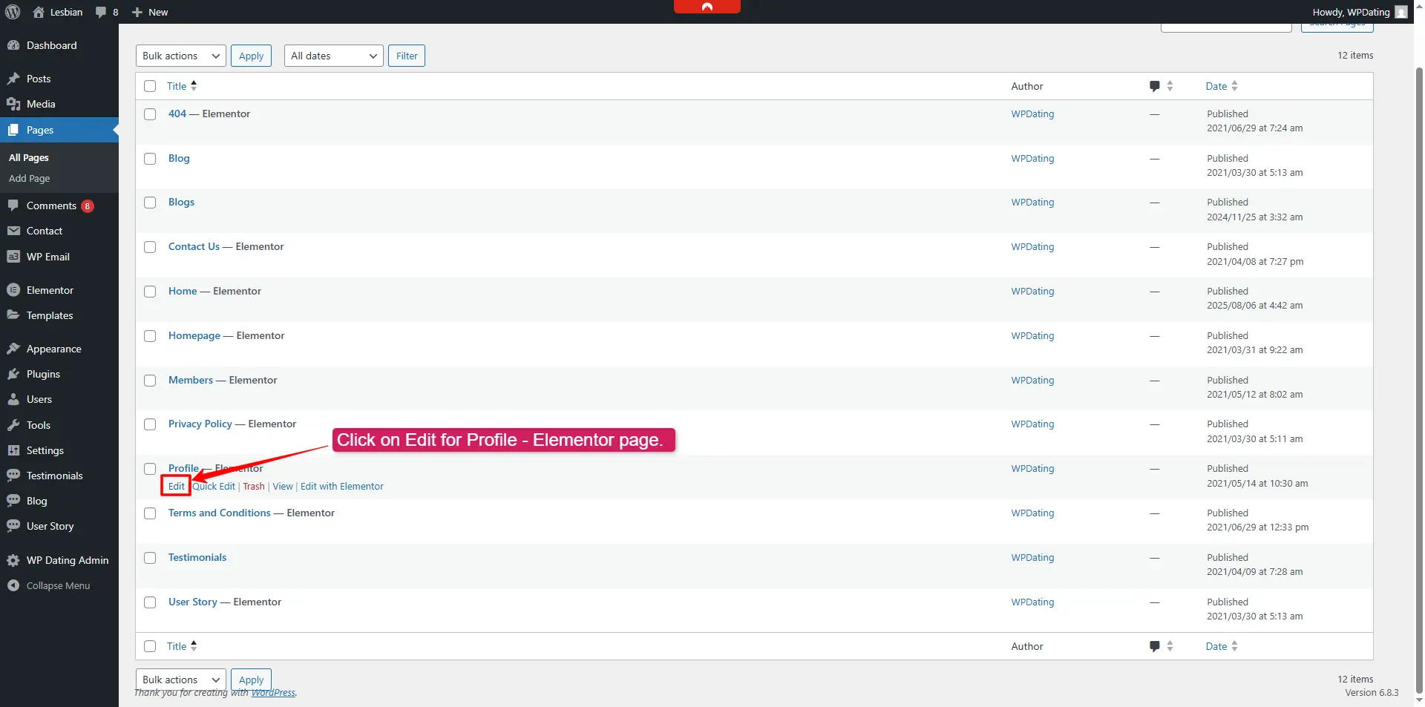Click the Dashboard gauge icon in sidebar
Viewport: 1425px width, 707px height.
pos(13,45)
